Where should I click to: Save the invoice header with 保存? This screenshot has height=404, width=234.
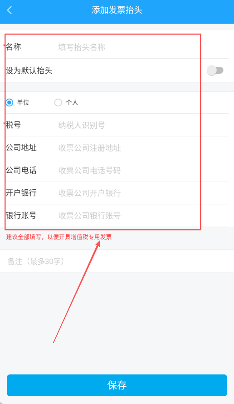(x=117, y=385)
